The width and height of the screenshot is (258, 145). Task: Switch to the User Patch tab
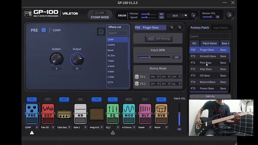pos(221,28)
